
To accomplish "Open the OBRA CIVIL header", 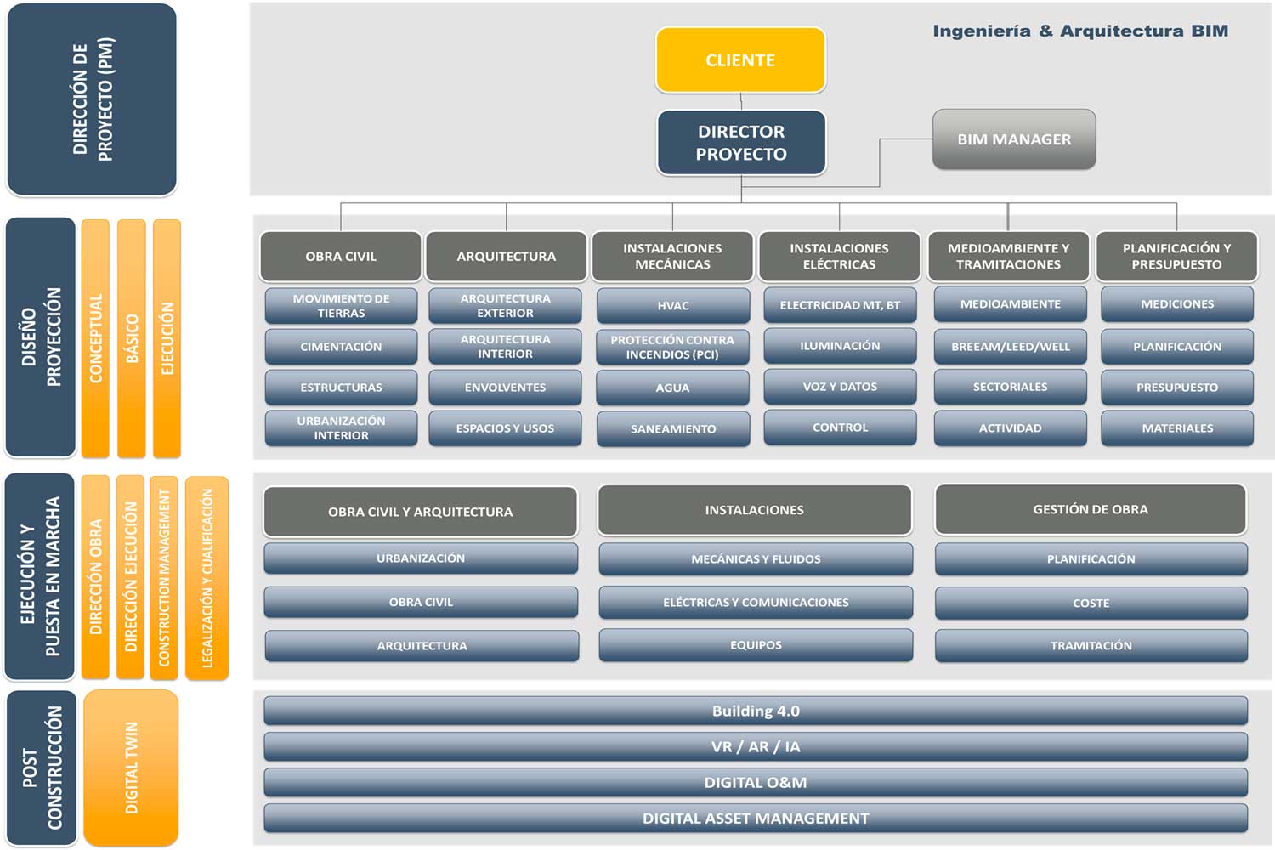I will (x=341, y=256).
